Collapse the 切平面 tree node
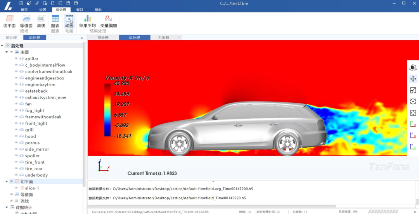 [7, 181]
